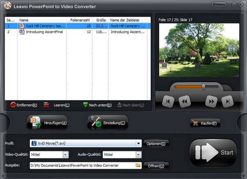Image resolution: width=247 pixels, height=179 pixels.
Task: Click 'Folie 17 / 25: Slide 17' label
Action: click(x=175, y=20)
